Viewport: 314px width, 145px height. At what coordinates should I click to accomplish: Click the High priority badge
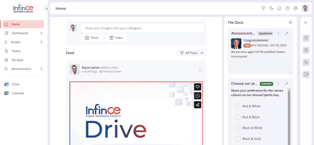[x=247, y=46]
